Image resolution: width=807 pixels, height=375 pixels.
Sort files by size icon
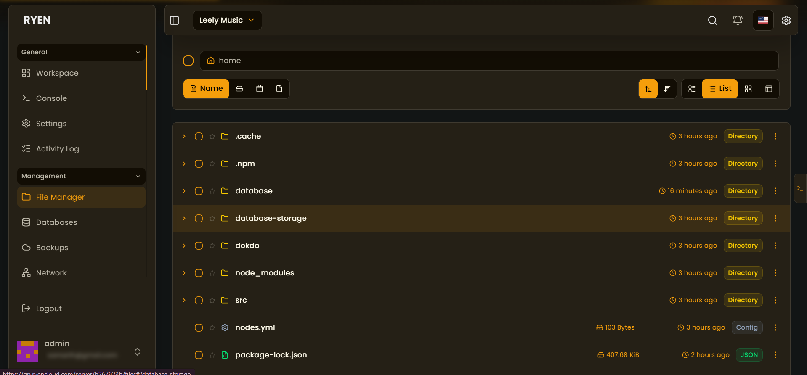pyautogui.click(x=239, y=89)
